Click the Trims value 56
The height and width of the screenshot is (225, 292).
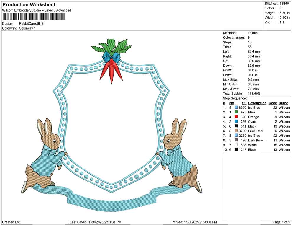(250, 47)
